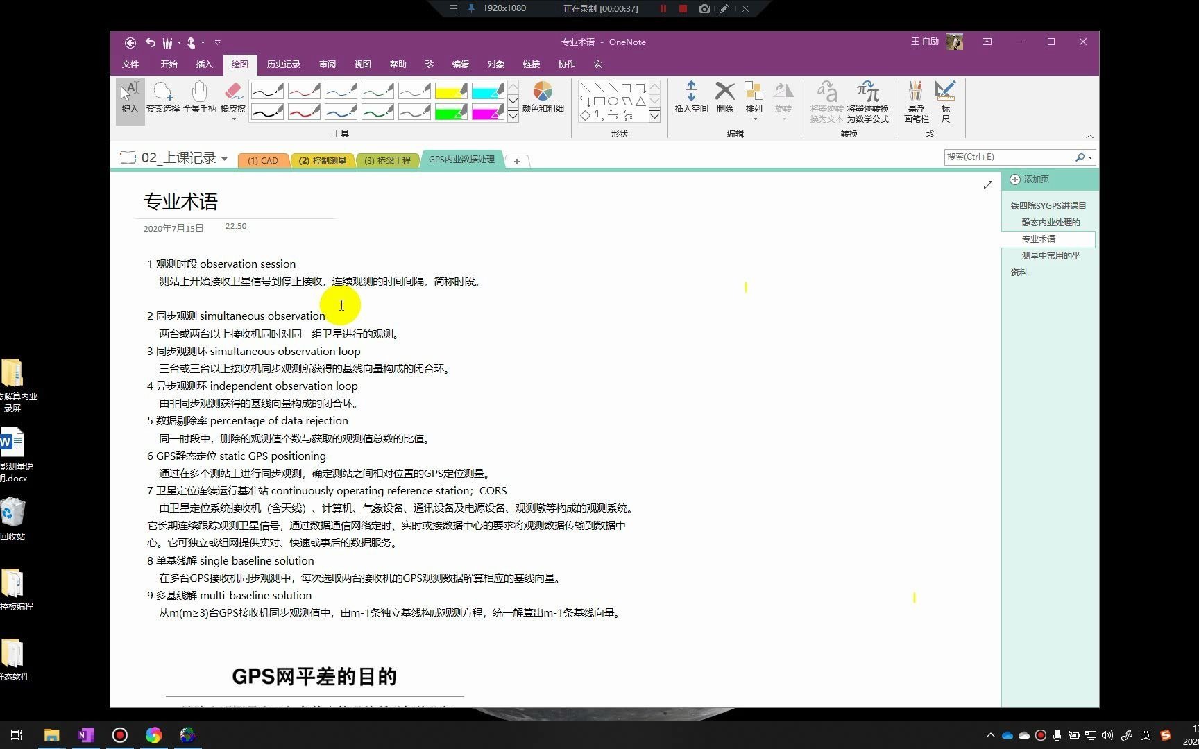This screenshot has height=749, width=1199.
Task: Select the magenta highlighter pen
Action: point(488,112)
